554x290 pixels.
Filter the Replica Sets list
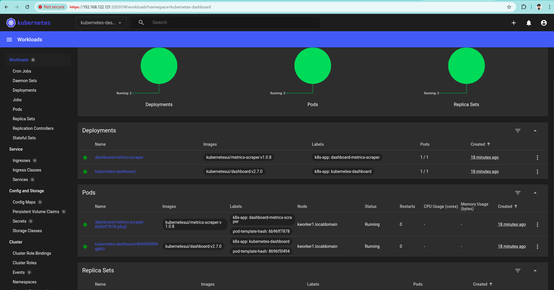(518, 271)
